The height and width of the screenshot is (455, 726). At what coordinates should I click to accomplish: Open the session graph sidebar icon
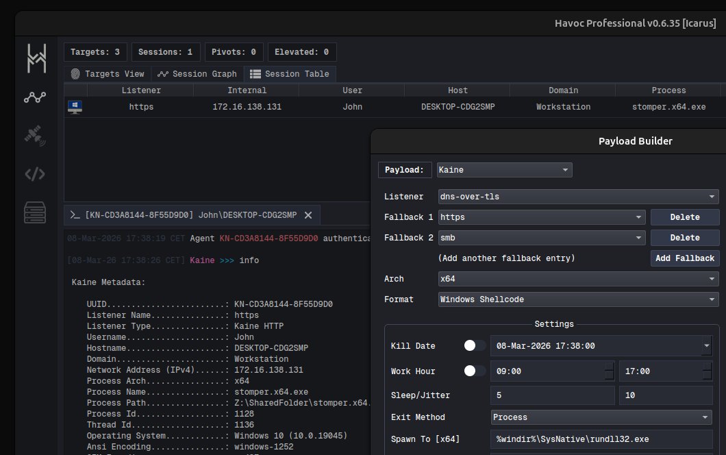click(35, 97)
